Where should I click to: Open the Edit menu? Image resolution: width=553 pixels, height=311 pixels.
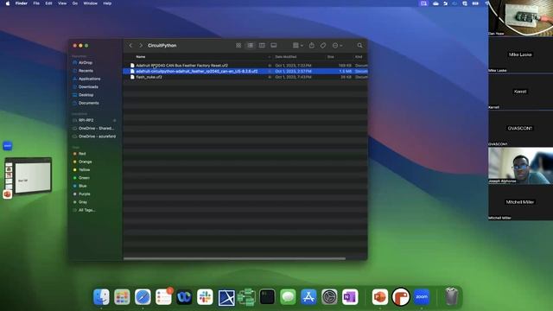(x=48, y=3)
